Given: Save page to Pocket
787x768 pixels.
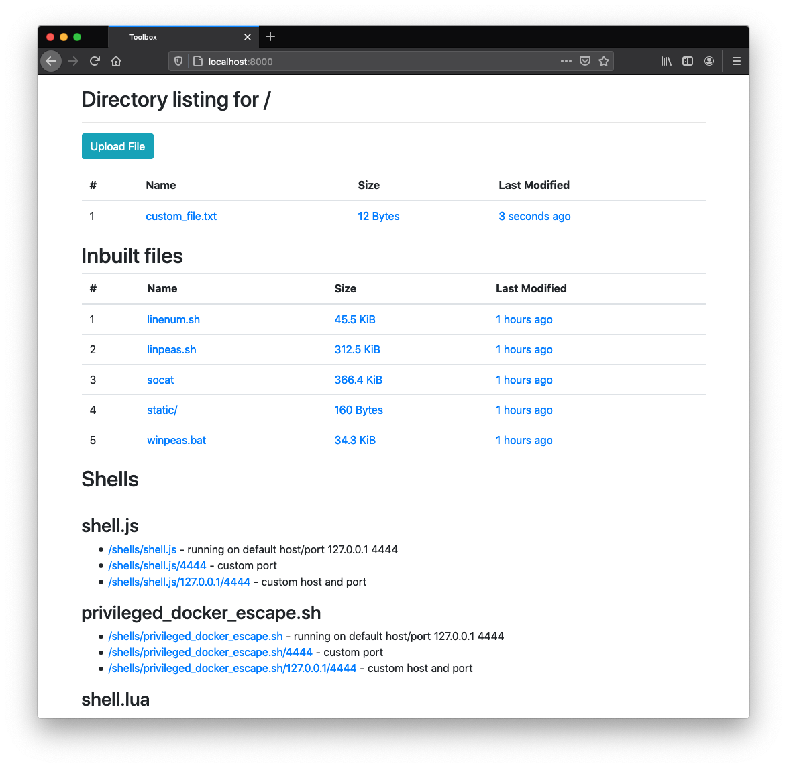Looking at the screenshot, I should (x=585, y=61).
